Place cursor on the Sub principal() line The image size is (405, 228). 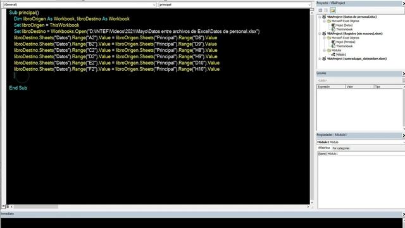click(x=24, y=13)
